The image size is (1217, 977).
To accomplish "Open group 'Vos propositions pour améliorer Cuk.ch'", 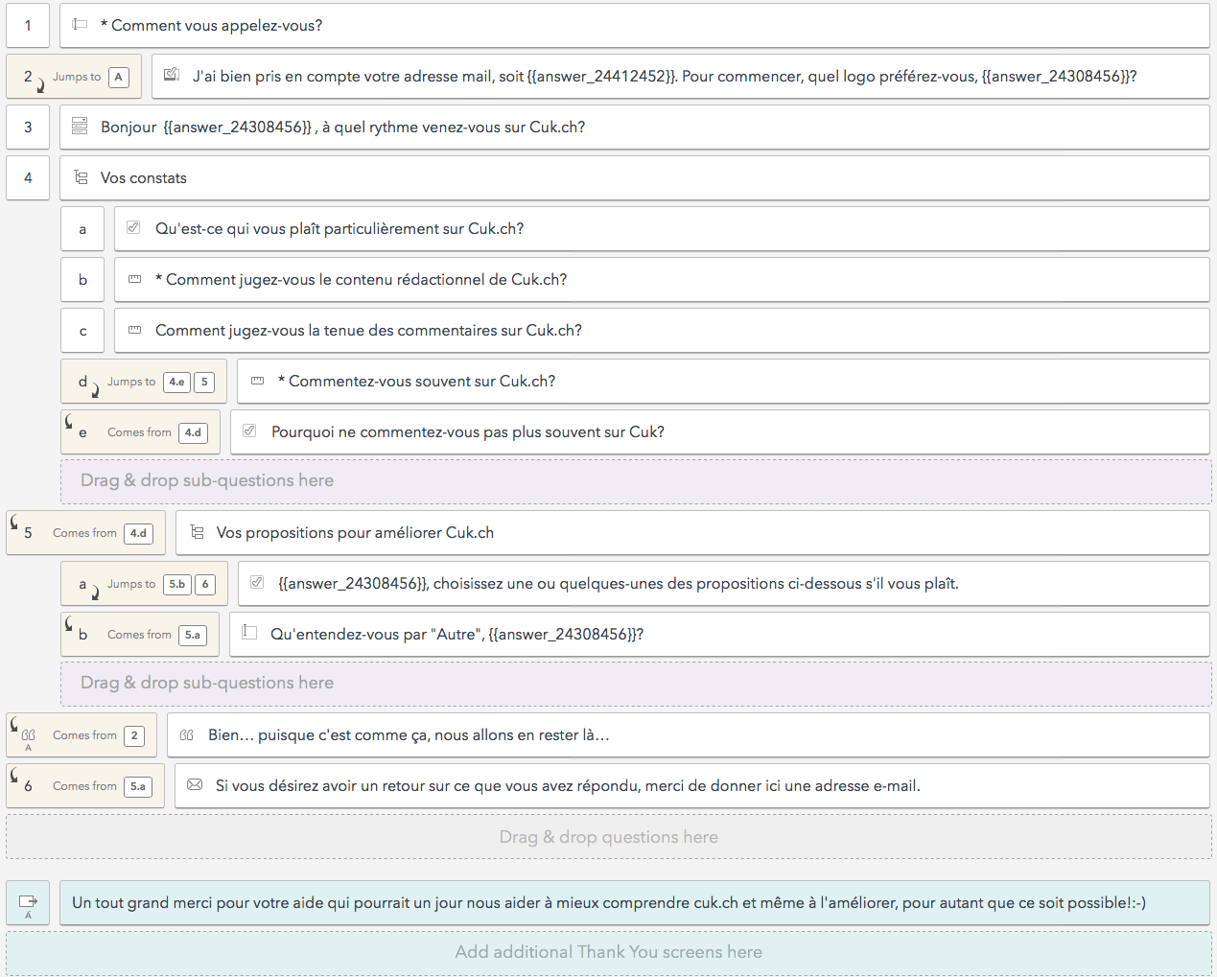I will (692, 532).
